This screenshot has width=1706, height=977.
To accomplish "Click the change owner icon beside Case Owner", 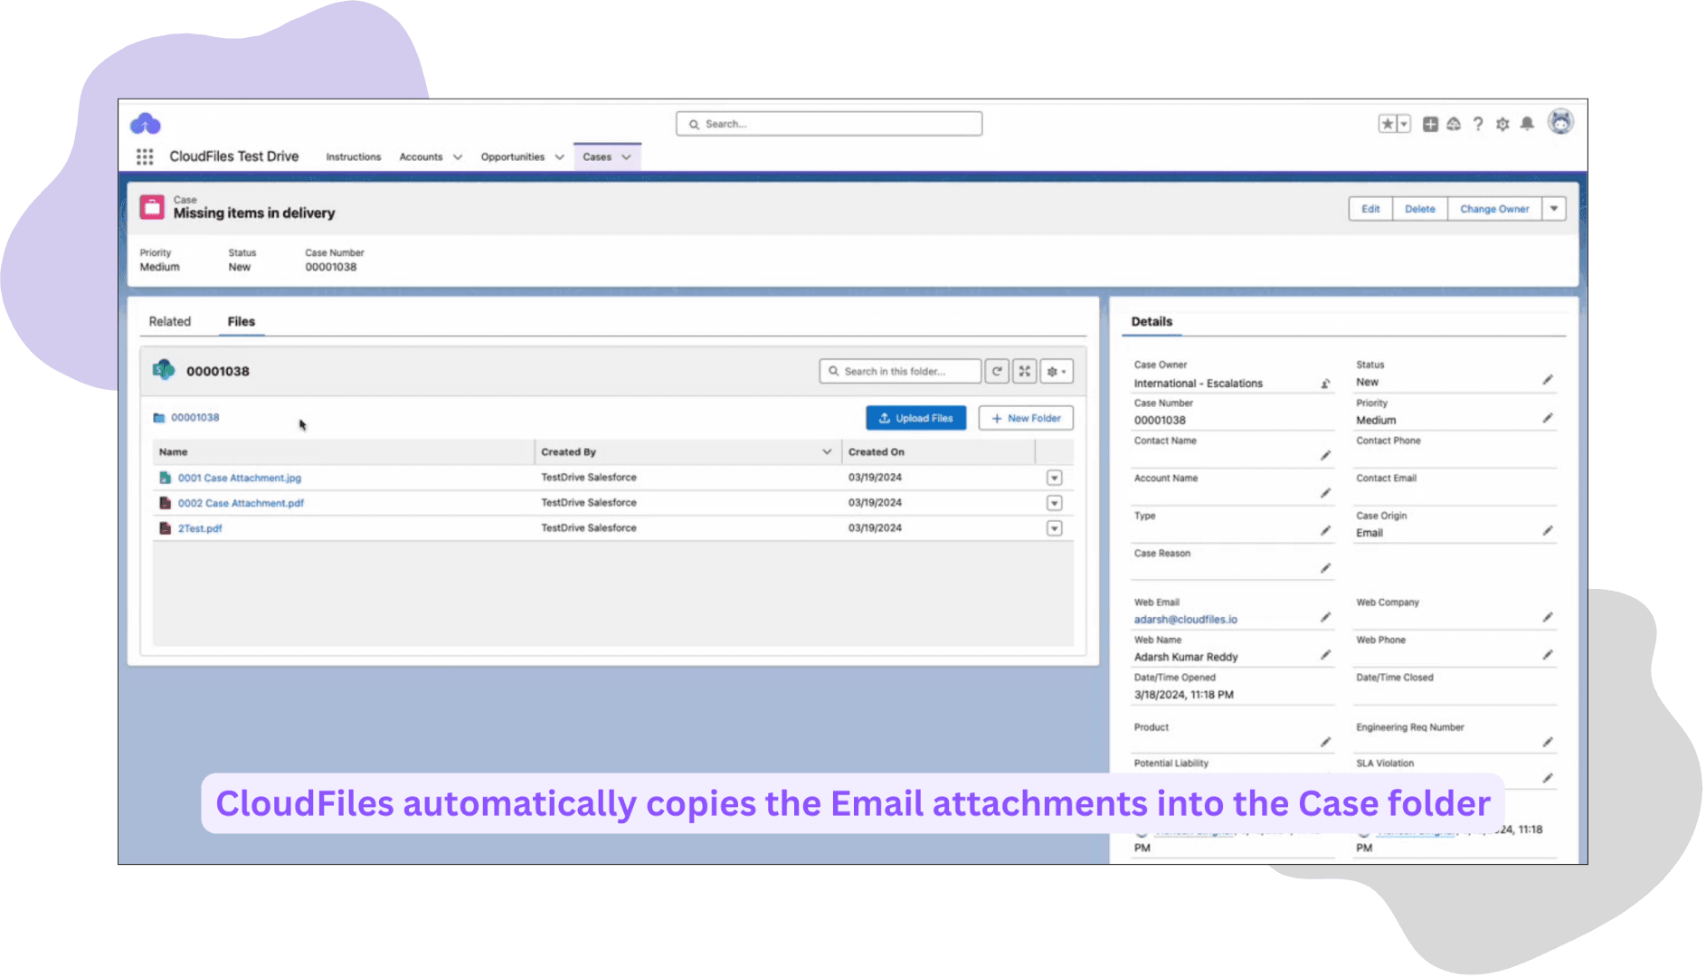I will pyautogui.click(x=1325, y=384).
